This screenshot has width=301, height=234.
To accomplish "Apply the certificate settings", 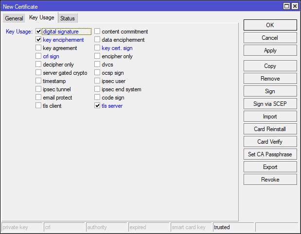I will (270, 50).
